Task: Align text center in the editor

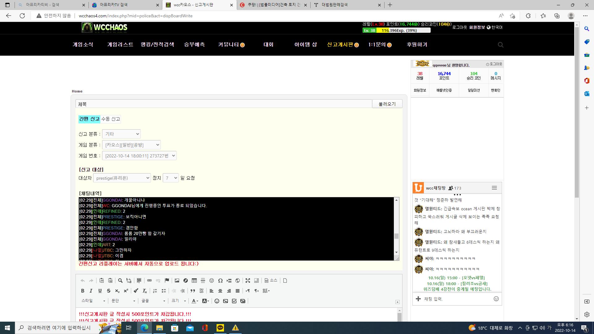Action: click(220, 291)
